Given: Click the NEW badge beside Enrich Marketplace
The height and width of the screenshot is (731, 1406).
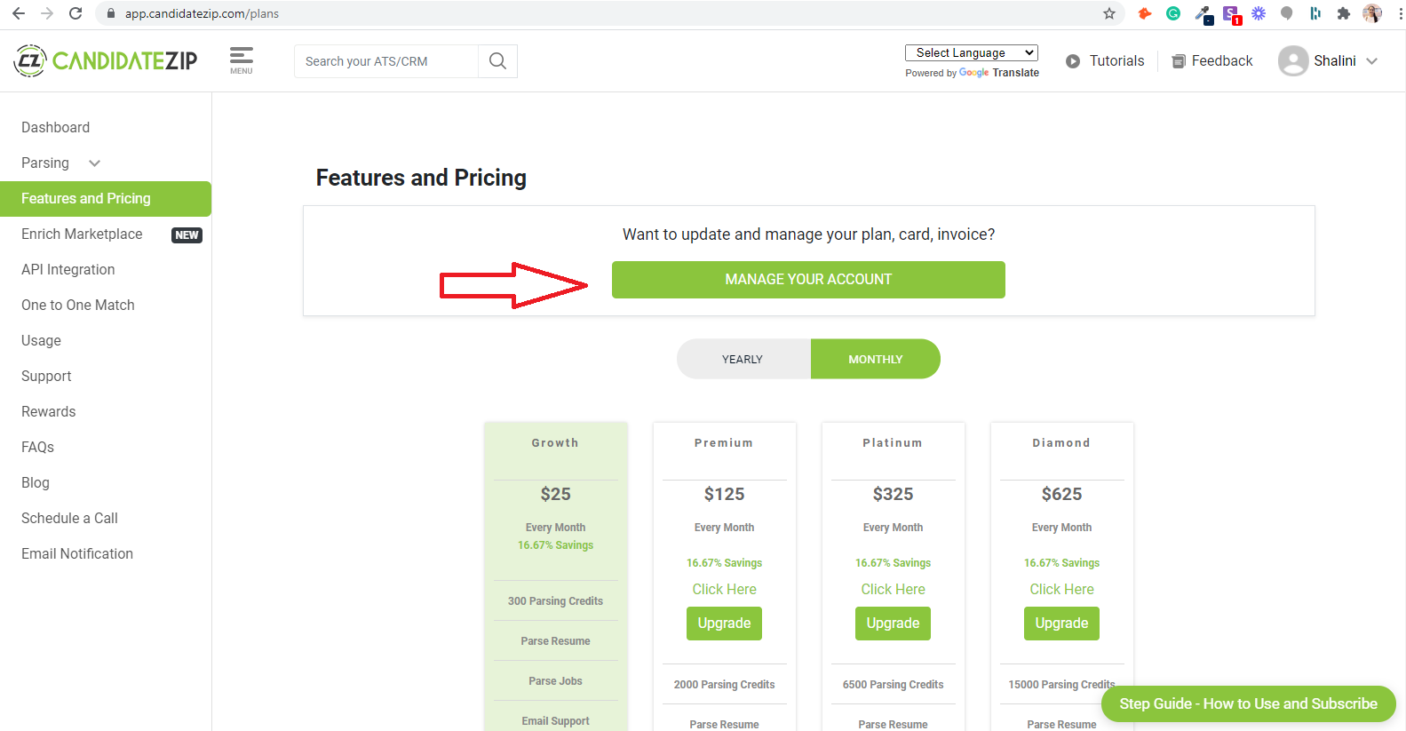Looking at the screenshot, I should tap(187, 235).
